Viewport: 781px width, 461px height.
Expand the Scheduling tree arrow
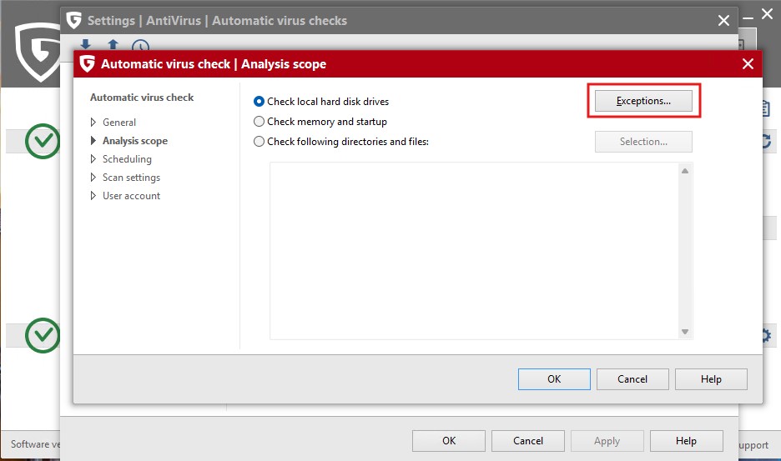[x=93, y=159]
